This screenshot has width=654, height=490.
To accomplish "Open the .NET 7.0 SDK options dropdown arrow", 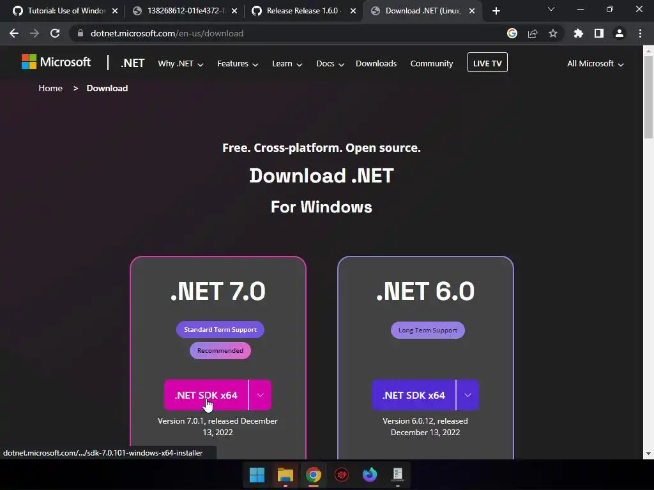I will (x=260, y=395).
